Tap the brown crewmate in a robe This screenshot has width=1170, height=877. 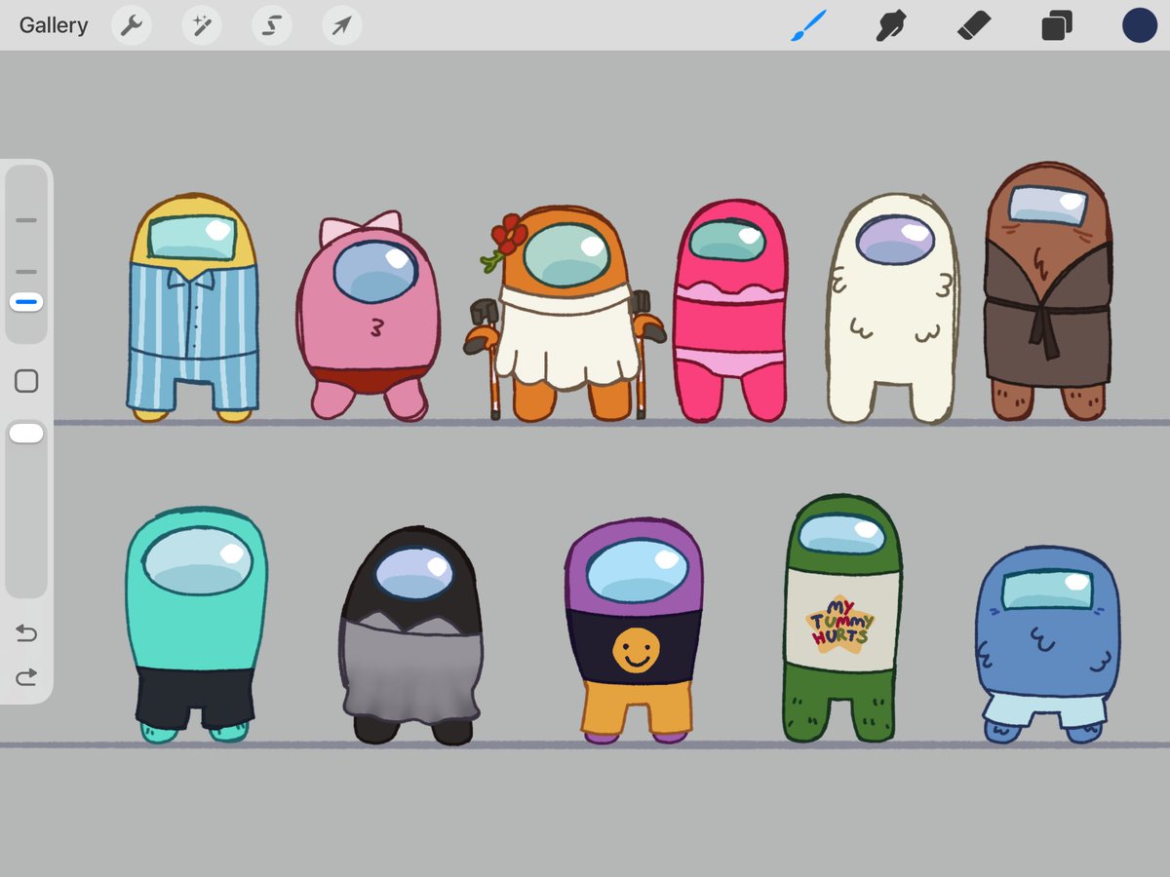point(1048,292)
